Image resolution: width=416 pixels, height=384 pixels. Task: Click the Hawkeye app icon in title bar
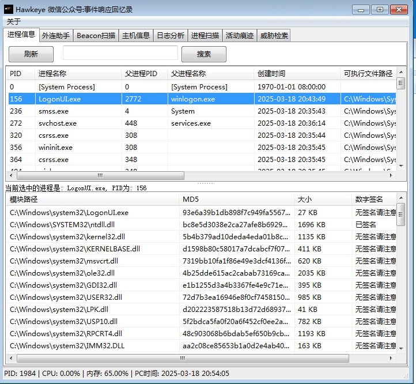9,10
